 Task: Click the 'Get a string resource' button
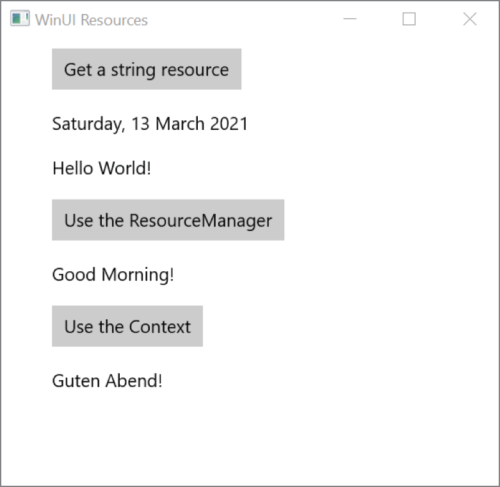click(x=147, y=69)
